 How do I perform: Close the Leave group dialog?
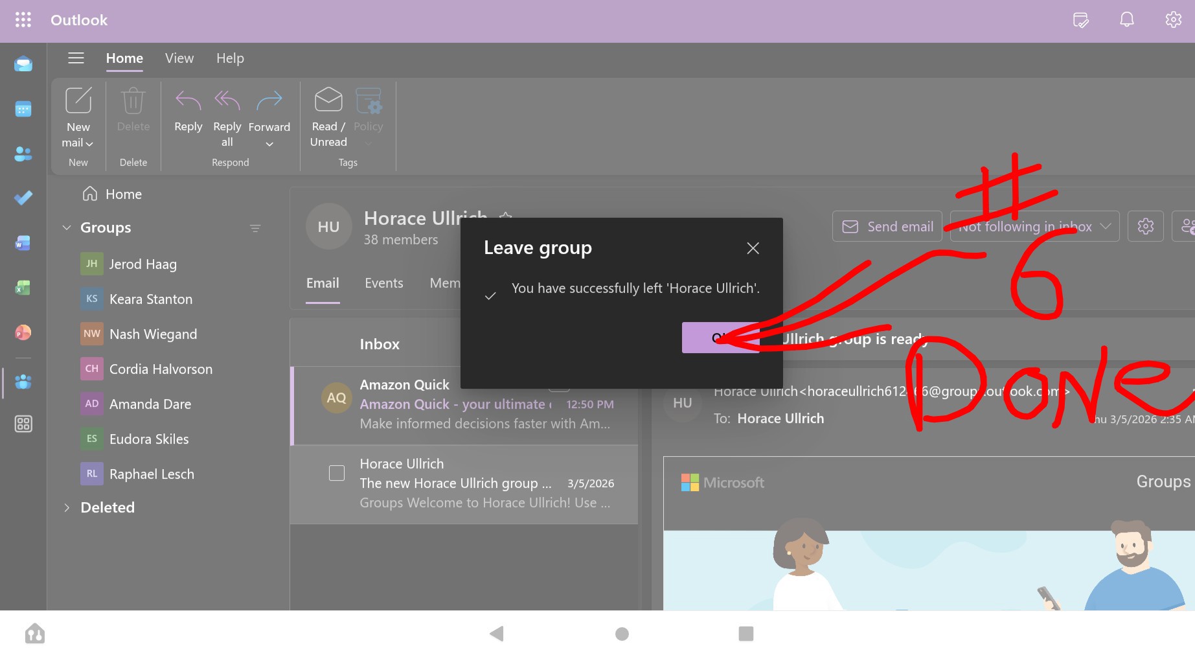click(753, 248)
